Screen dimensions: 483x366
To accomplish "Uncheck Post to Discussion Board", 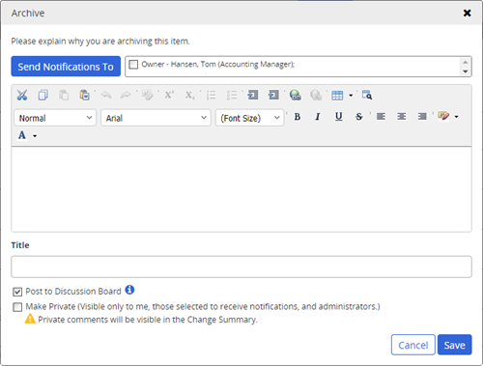I will click(17, 292).
